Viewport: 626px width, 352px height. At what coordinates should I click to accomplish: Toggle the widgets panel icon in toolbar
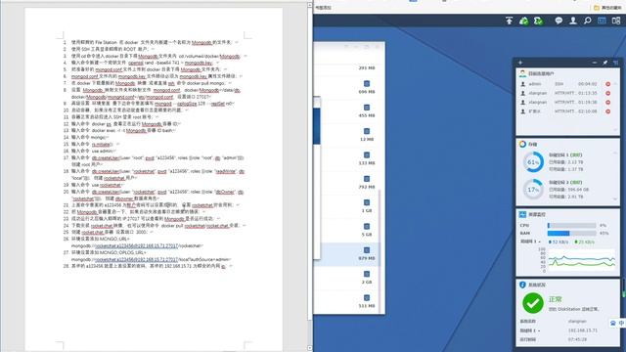point(602,21)
